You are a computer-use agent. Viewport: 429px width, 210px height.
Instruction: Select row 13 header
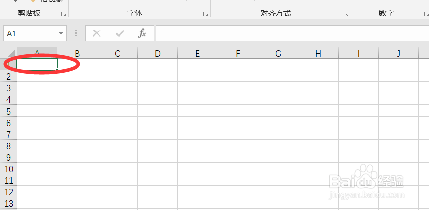pyautogui.click(x=9, y=203)
